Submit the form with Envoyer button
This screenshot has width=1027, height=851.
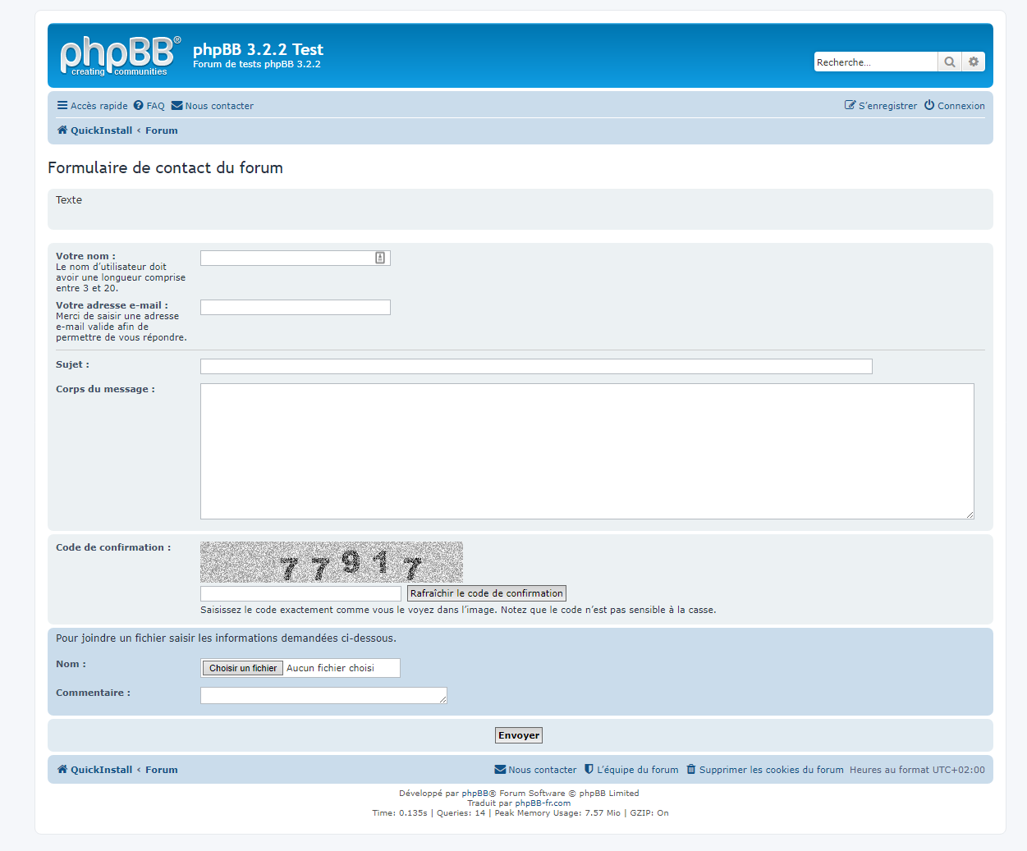(x=519, y=735)
